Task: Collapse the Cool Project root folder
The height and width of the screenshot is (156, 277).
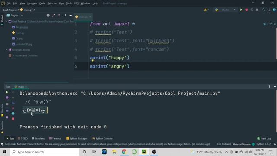Action: click(6, 21)
